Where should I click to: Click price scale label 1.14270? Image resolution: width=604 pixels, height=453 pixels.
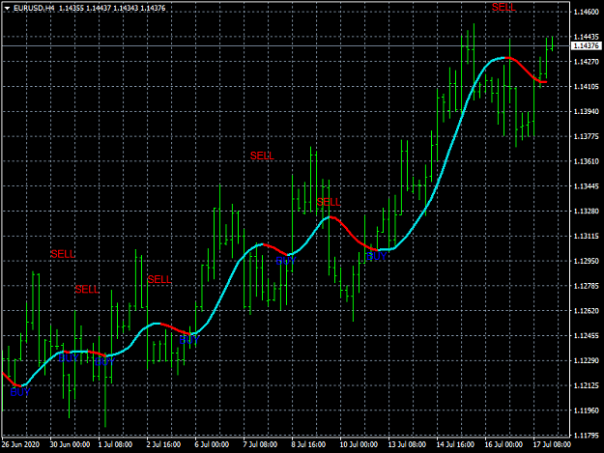[587, 62]
